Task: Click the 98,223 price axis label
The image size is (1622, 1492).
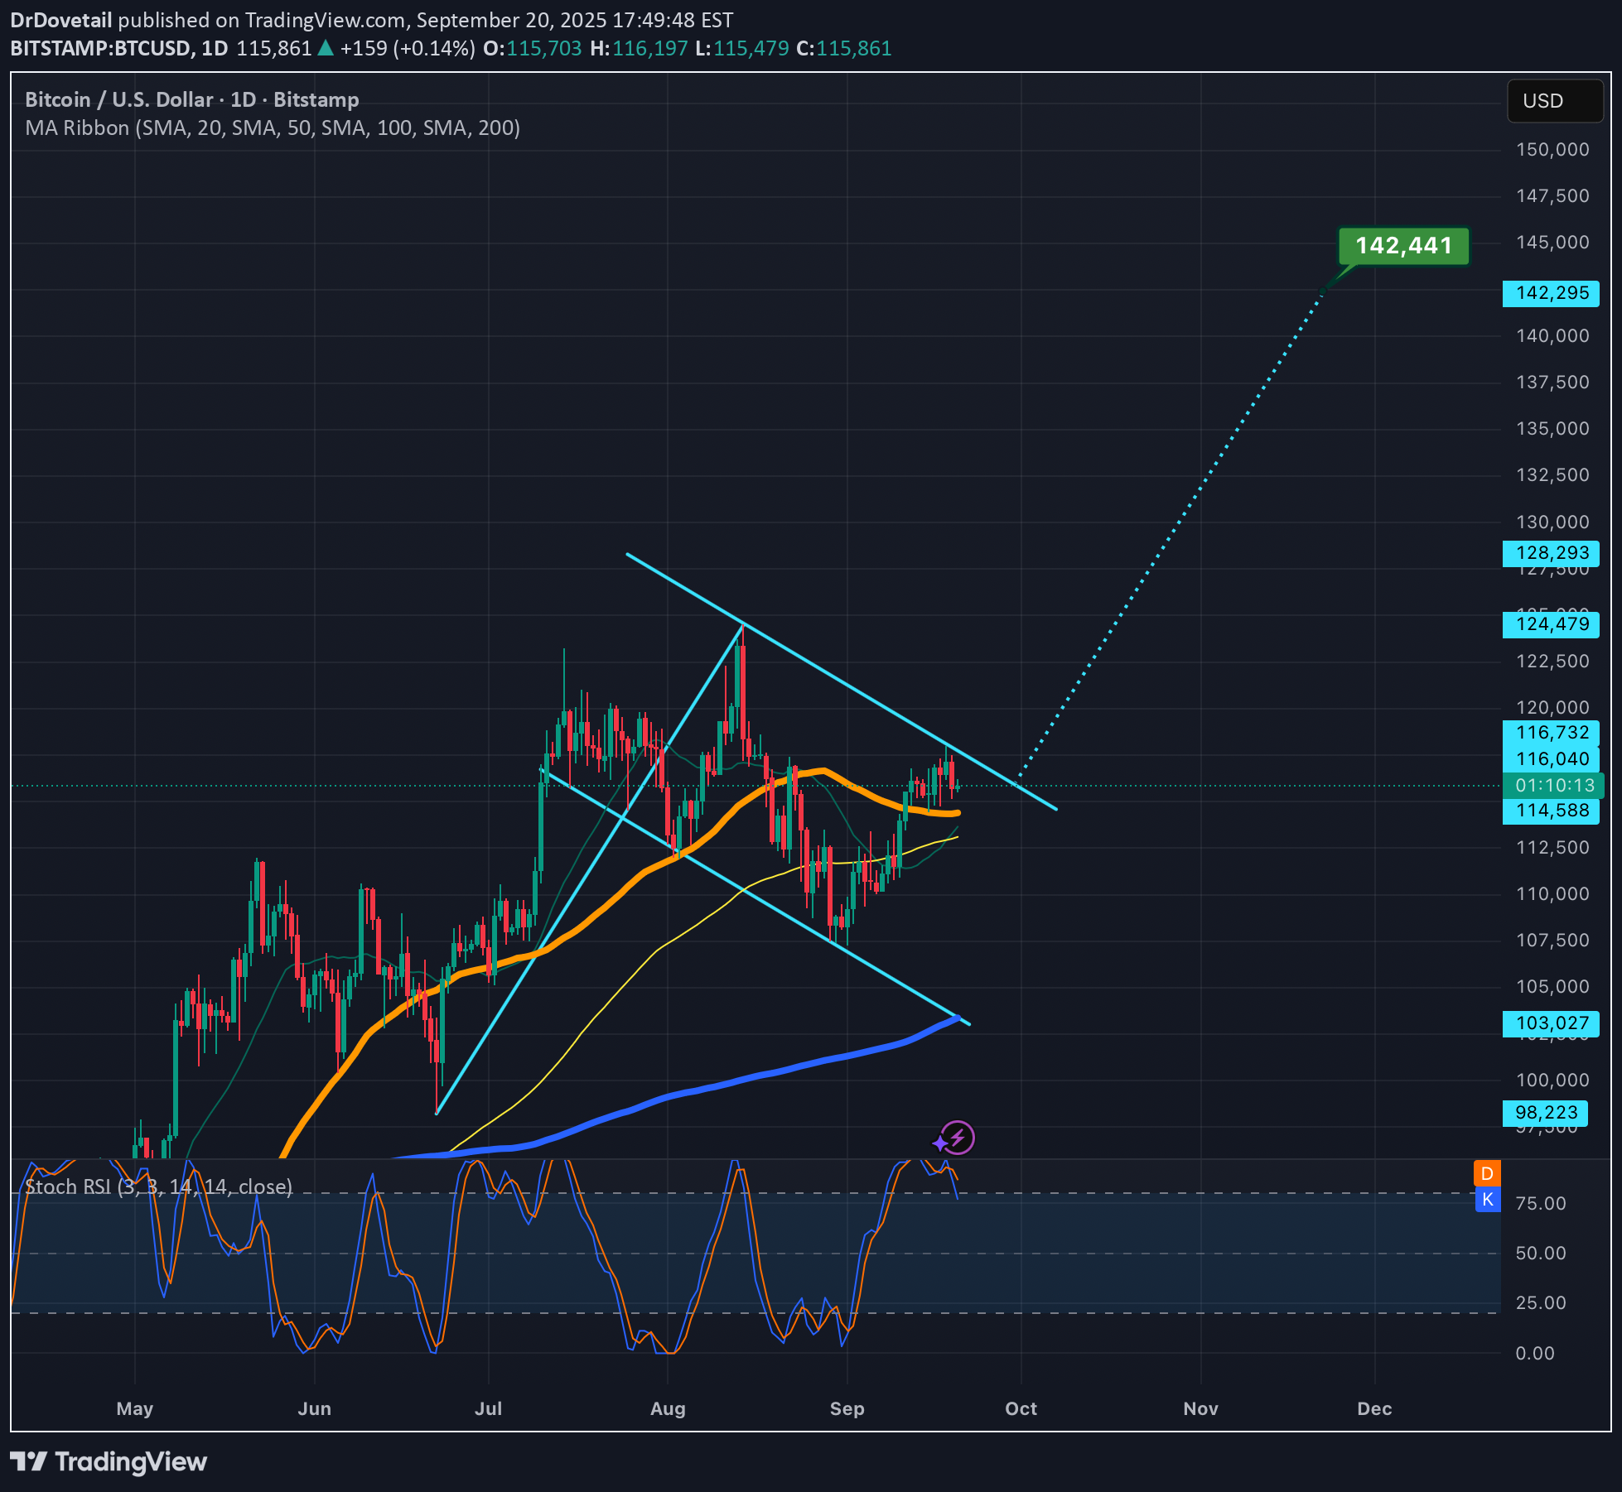Action: click(x=1546, y=1114)
